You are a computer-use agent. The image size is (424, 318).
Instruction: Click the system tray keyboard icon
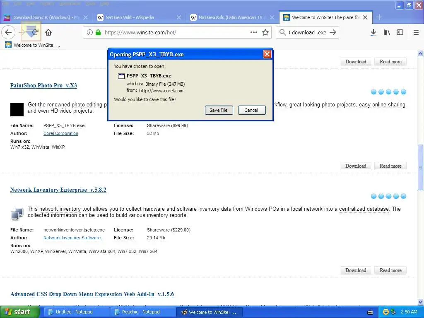click(370, 312)
